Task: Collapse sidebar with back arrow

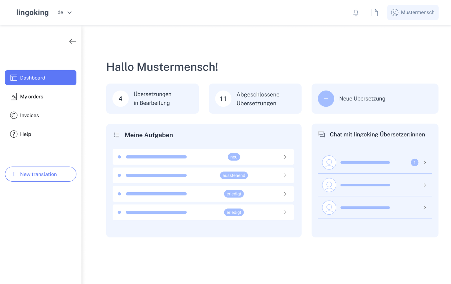Action: click(72, 41)
